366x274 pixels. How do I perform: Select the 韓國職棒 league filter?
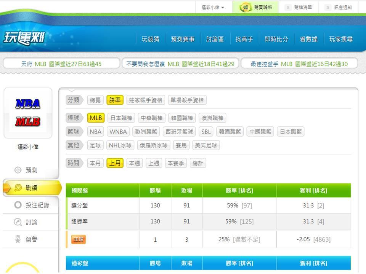tap(182, 118)
